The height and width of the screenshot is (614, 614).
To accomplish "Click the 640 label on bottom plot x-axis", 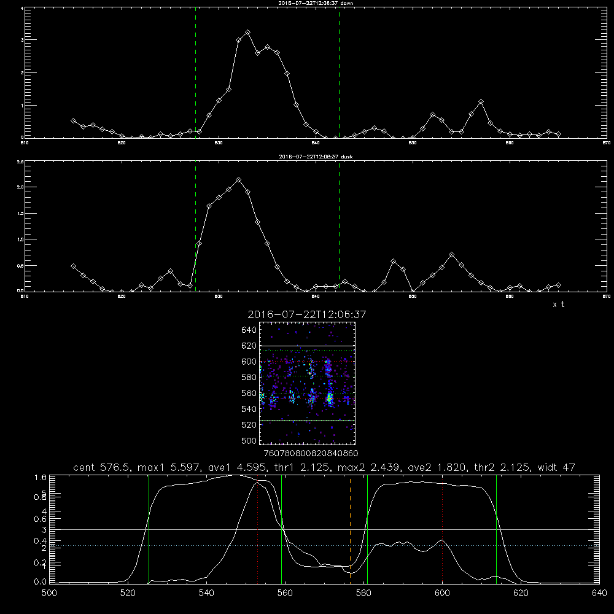I will 599,593.
